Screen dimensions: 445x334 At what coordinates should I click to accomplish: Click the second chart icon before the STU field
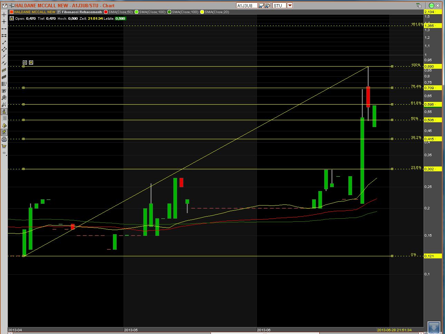pos(268,6)
